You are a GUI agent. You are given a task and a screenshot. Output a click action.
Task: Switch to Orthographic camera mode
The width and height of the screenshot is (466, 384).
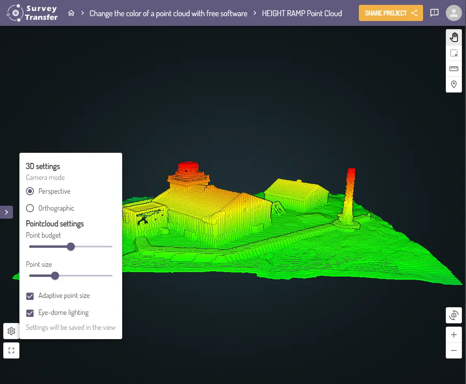pos(30,208)
